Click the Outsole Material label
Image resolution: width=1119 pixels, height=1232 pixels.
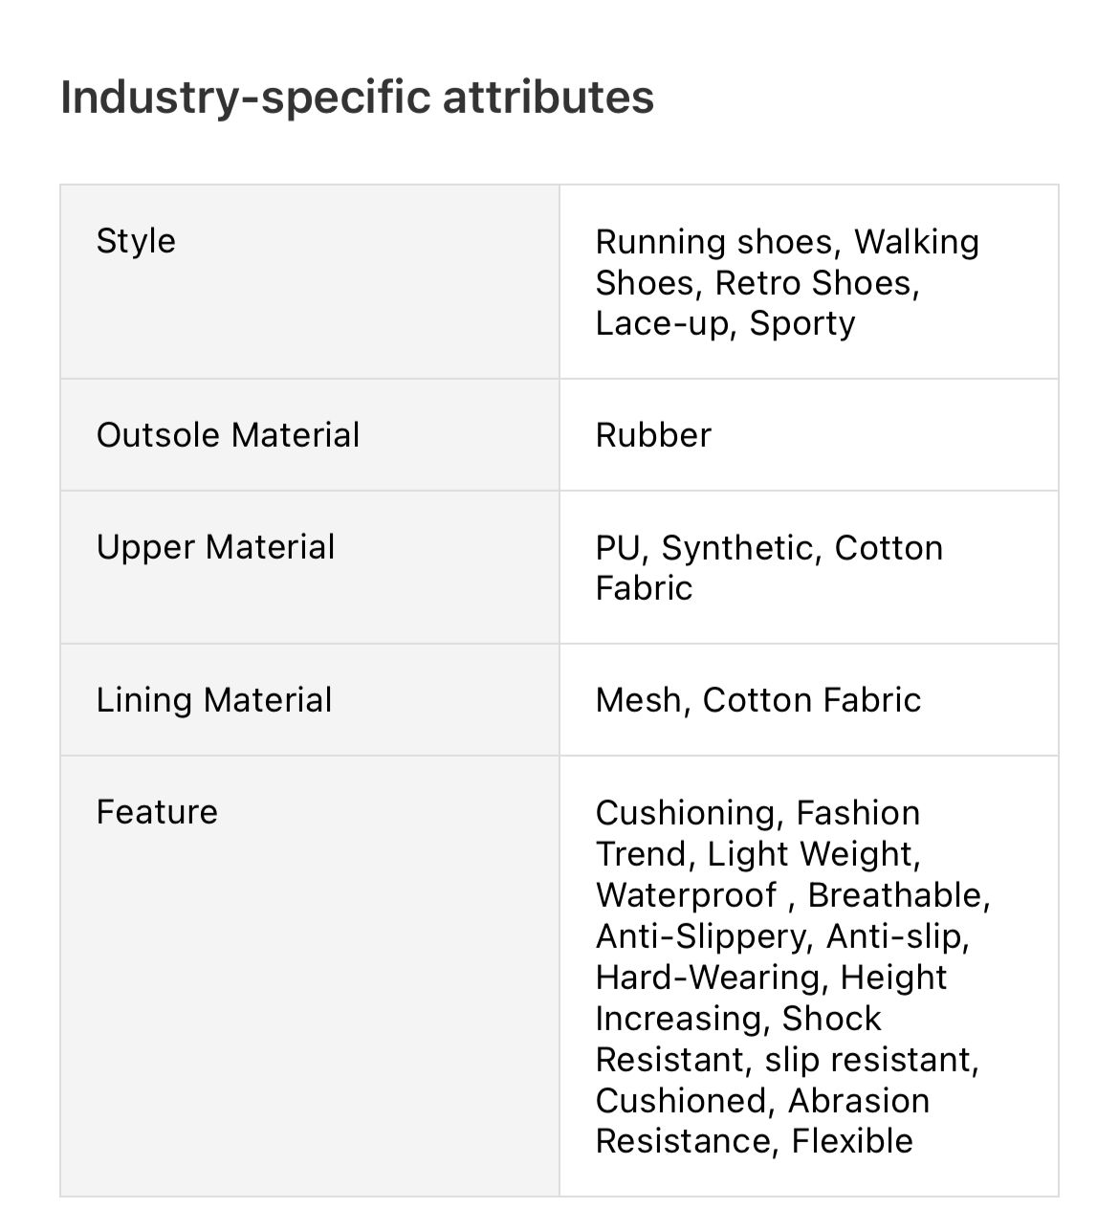click(228, 435)
